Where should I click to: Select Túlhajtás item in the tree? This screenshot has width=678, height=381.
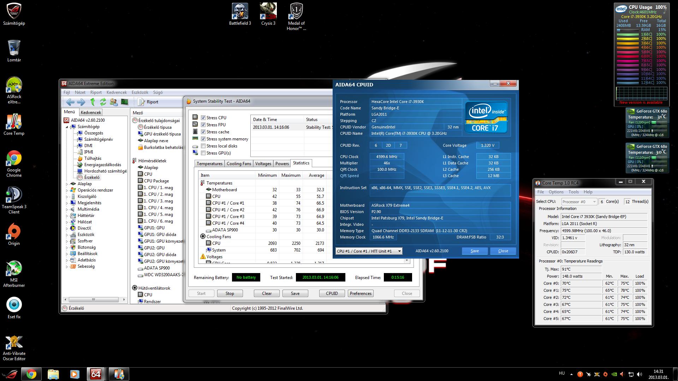click(93, 158)
